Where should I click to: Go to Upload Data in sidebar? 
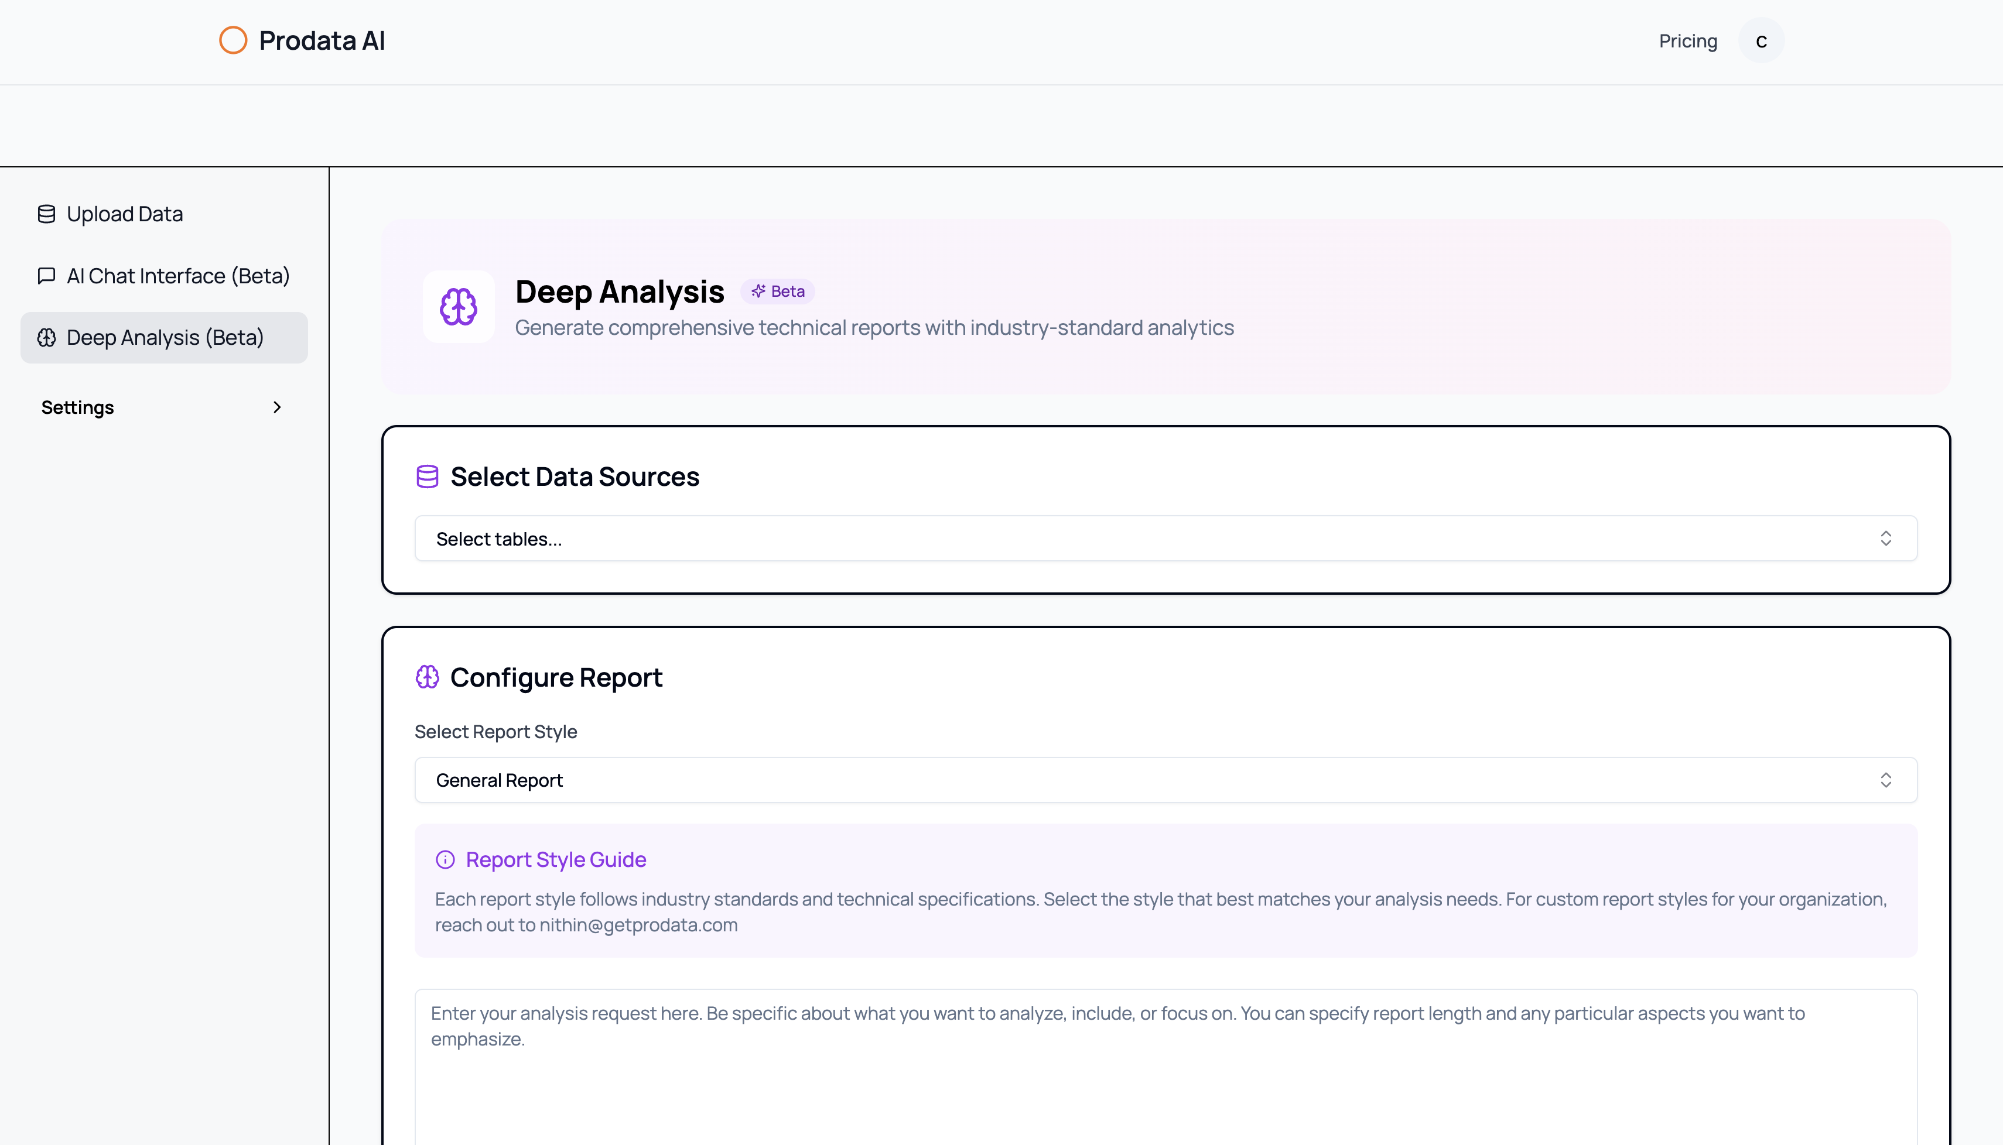(x=163, y=214)
